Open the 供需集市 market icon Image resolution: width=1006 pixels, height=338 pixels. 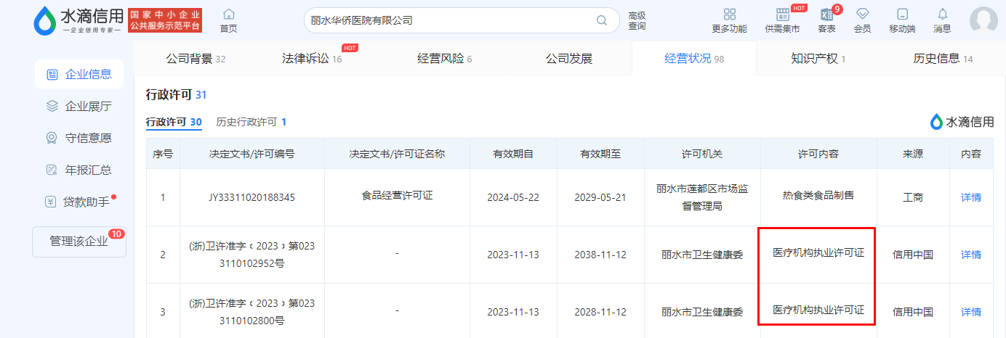click(782, 15)
